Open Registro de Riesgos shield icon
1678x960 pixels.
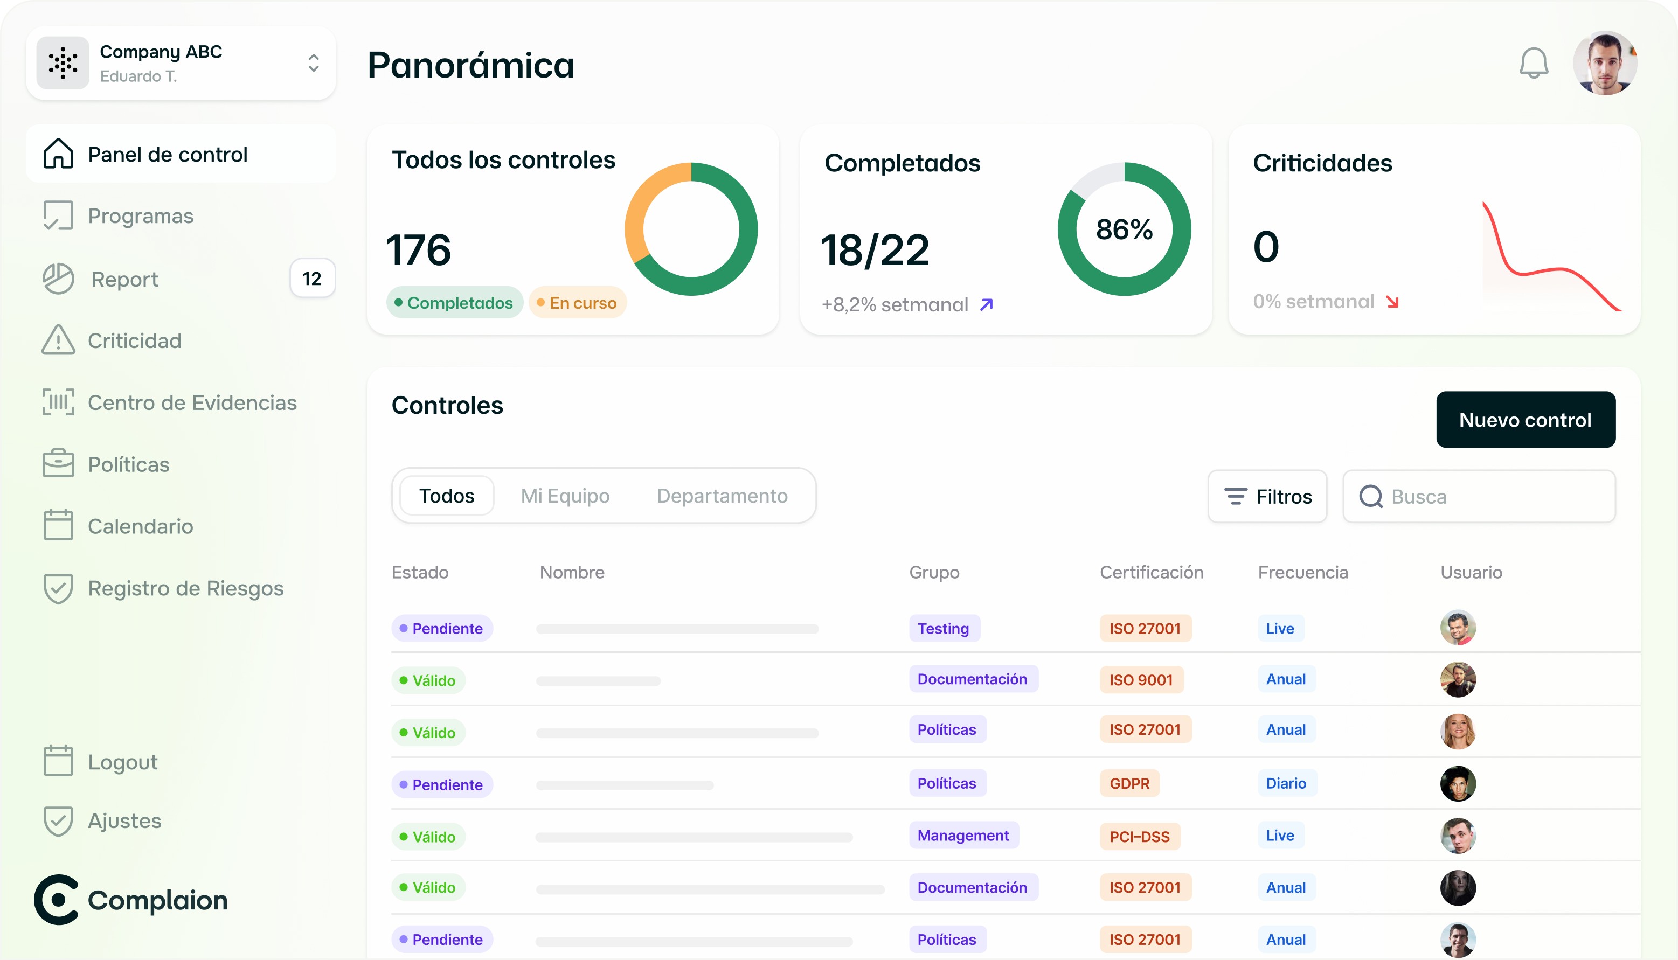click(x=58, y=588)
